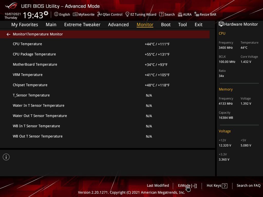The height and width of the screenshot is (197, 263).
Task: Select Chipset Temperature row
Action: (105, 85)
